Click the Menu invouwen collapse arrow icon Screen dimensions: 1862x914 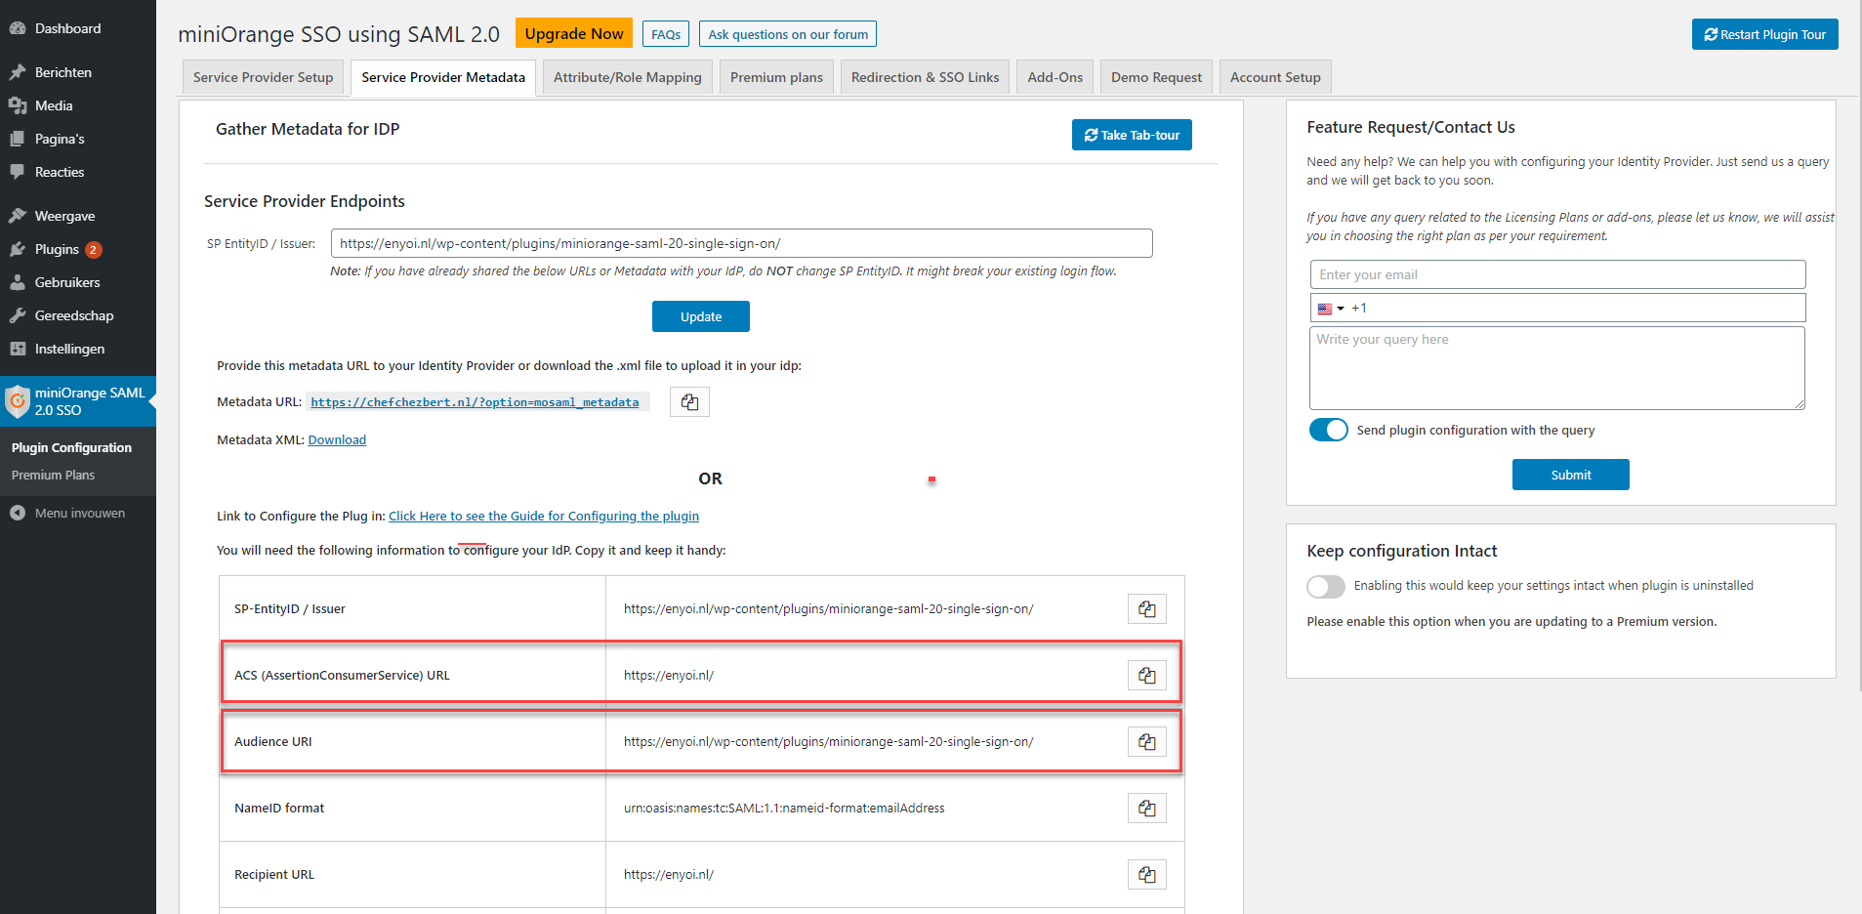point(18,513)
